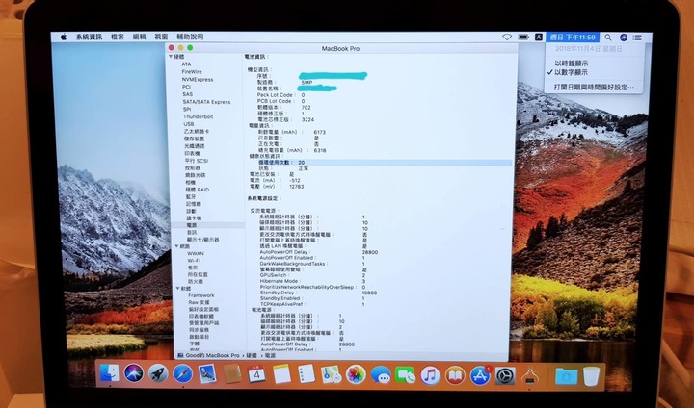Open App Store with update badge
This screenshot has width=694, height=408.
(x=480, y=375)
